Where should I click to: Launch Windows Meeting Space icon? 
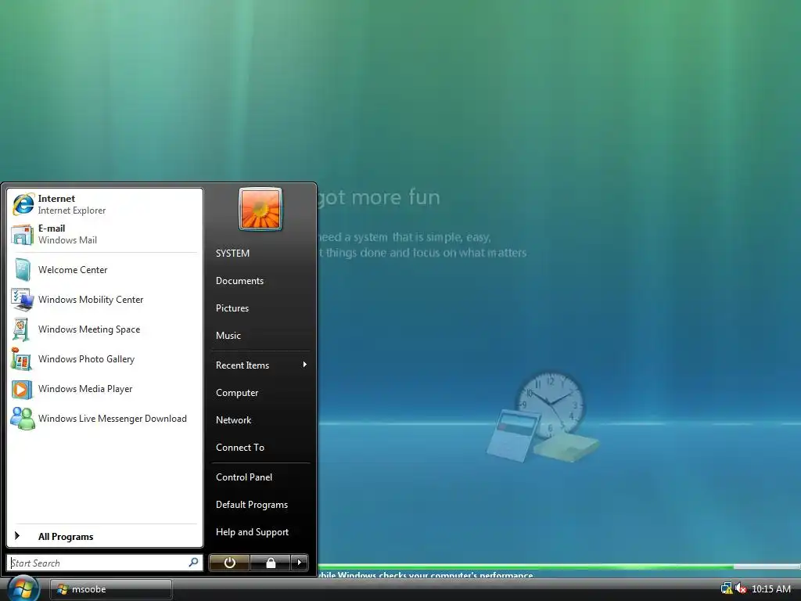pyautogui.click(x=21, y=329)
